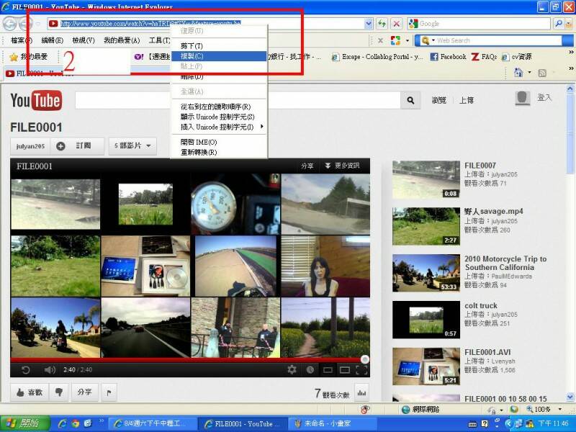This screenshot has height=432, width=576.
Task: Click the 訂閱 subscribe button
Action: 77,146
